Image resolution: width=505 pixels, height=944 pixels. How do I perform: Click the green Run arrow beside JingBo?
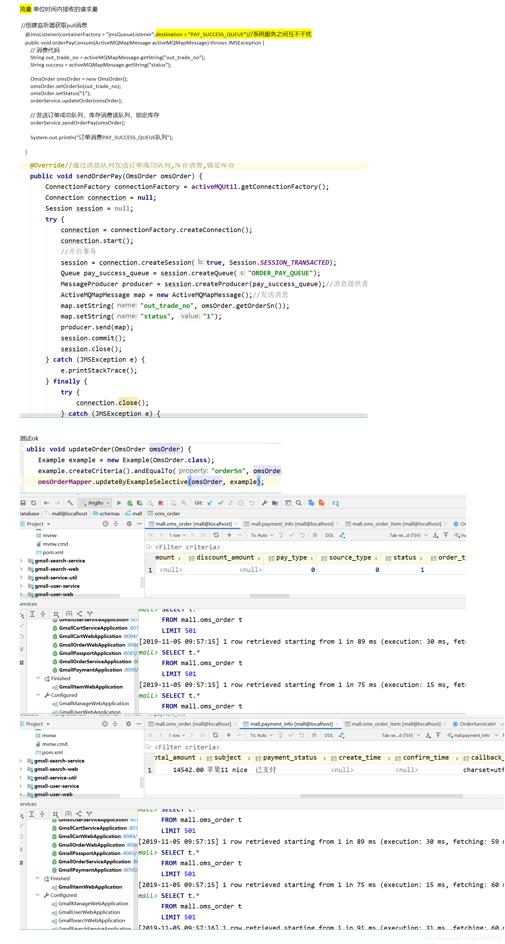pos(119,503)
